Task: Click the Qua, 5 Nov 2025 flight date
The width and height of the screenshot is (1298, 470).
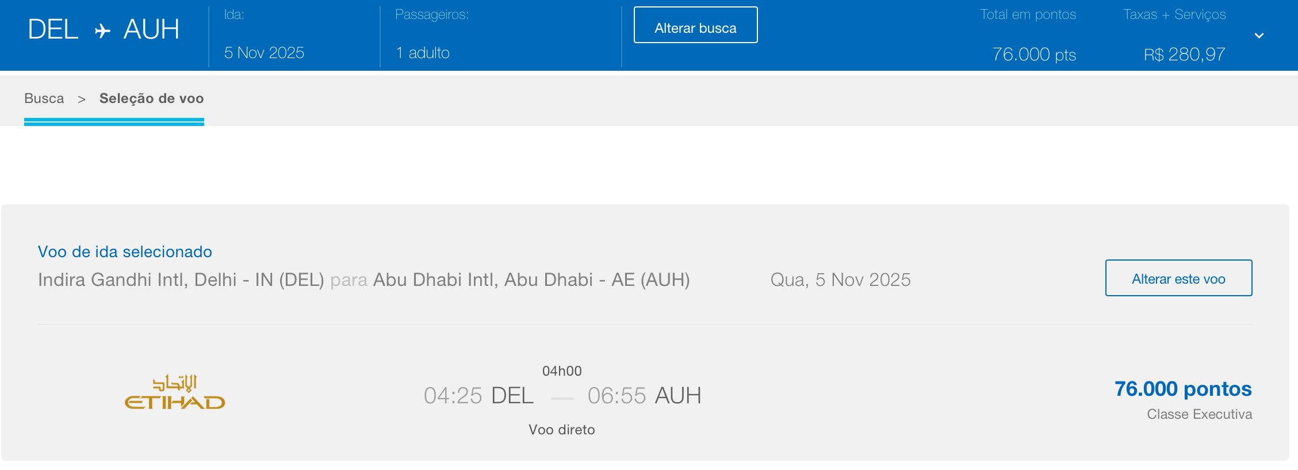Action: (840, 280)
